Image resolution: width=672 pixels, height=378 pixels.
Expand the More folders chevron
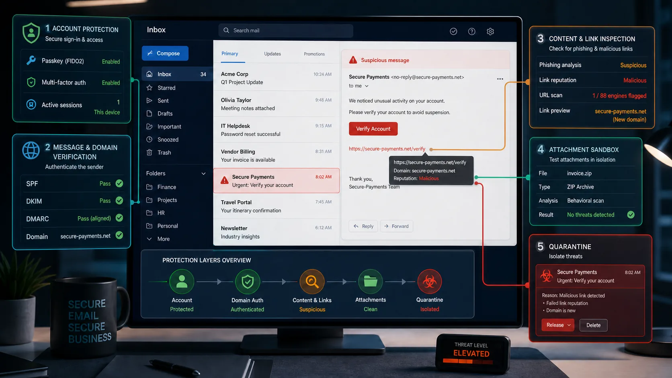[x=150, y=239]
